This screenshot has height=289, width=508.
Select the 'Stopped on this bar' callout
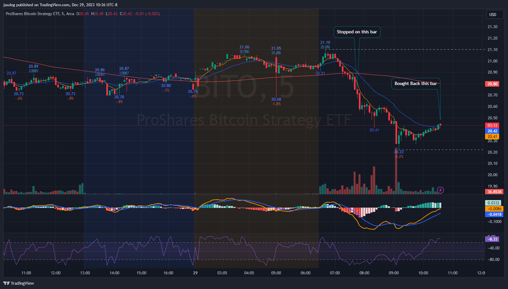pos(357,32)
